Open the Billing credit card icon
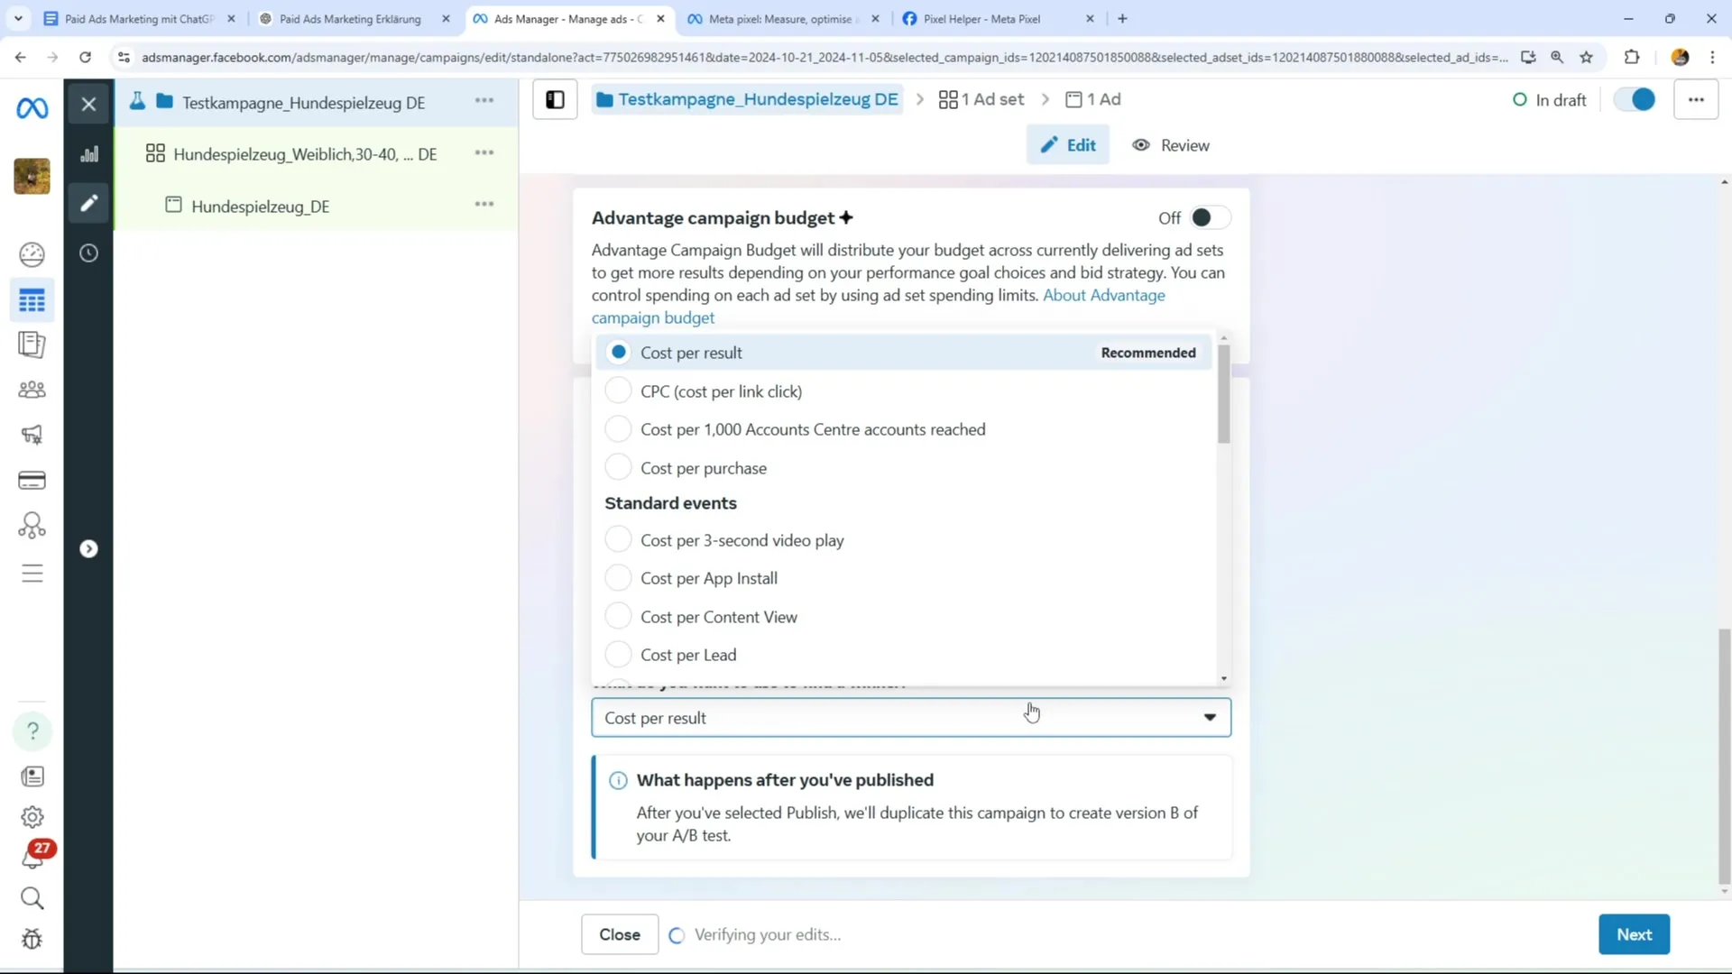Viewport: 1732px width, 974px height. tap(32, 481)
